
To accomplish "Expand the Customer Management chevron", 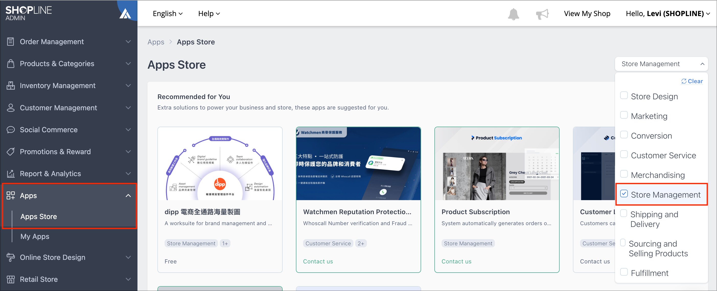I will pyautogui.click(x=128, y=108).
